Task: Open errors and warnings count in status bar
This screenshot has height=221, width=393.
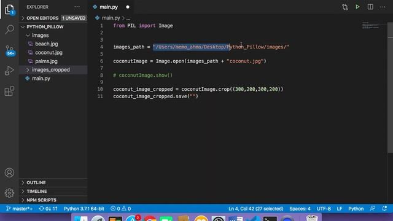Action: click(x=120, y=209)
